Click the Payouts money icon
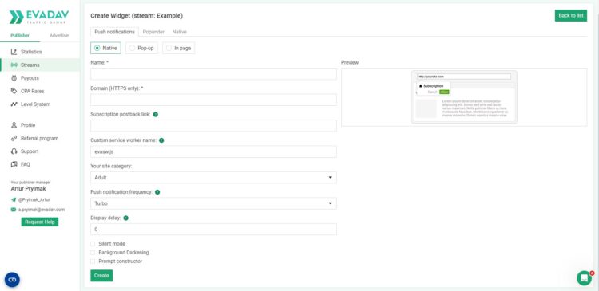The width and height of the screenshot is (599, 291). pos(14,78)
